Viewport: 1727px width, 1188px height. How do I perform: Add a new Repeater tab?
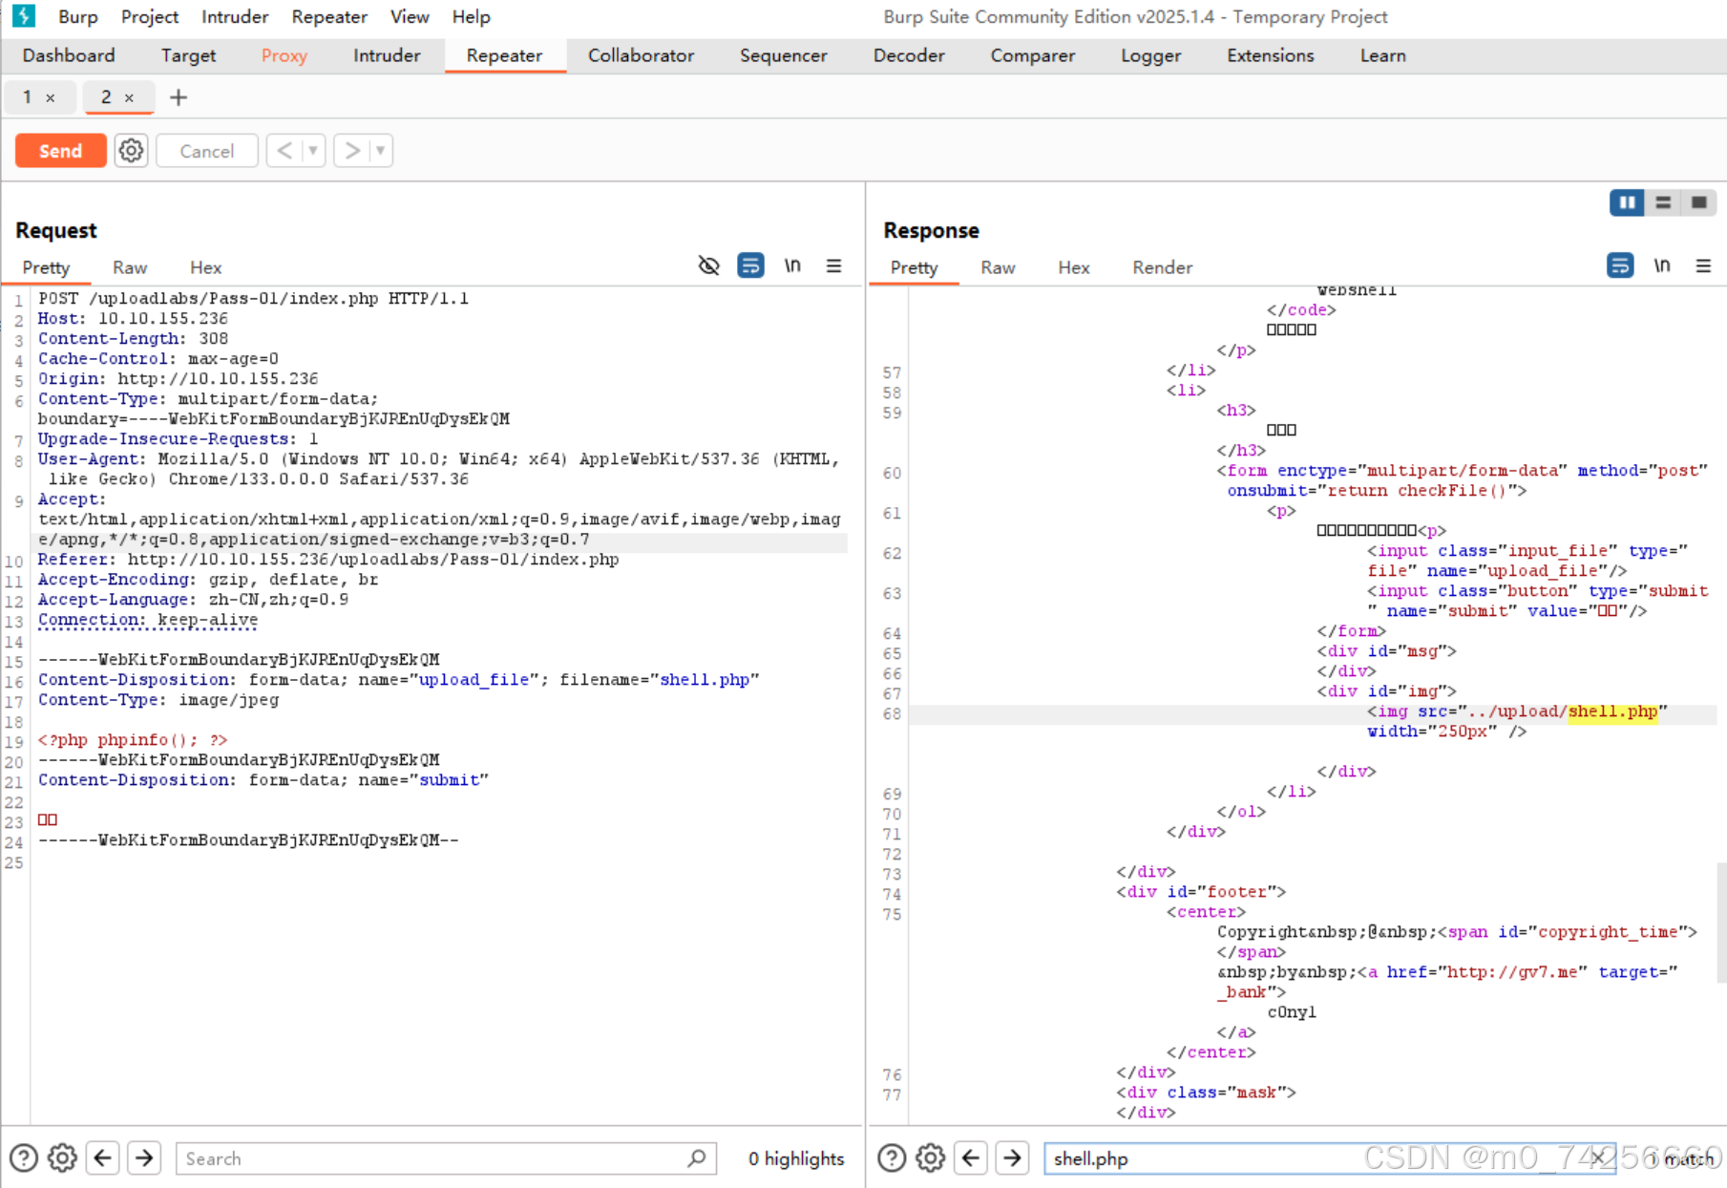click(179, 97)
